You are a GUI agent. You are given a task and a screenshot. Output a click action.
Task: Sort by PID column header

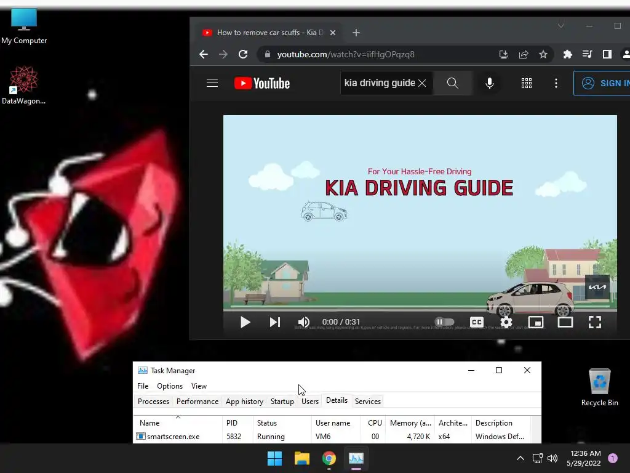[237, 422]
